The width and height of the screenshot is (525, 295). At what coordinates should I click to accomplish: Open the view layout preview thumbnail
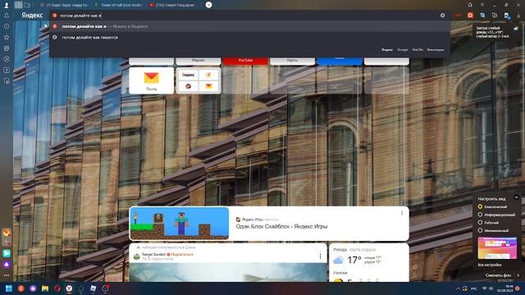pyautogui.click(x=497, y=247)
